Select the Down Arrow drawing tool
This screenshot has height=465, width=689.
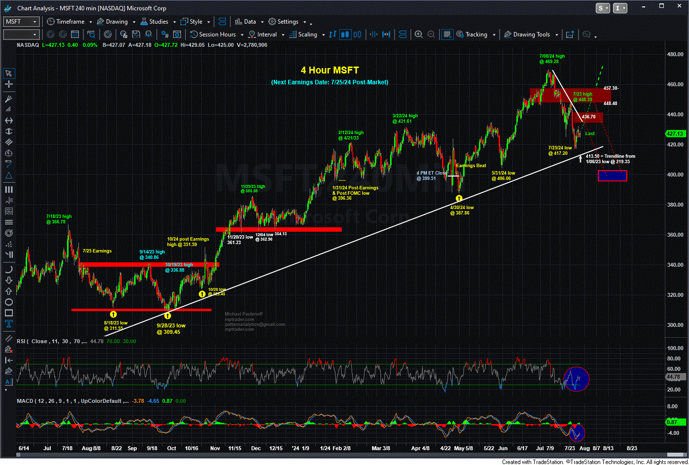pos(9,281)
